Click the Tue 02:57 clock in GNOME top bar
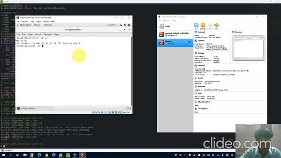This screenshot has width=281, height=158. [x=112, y=25]
